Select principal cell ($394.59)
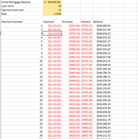This screenshot has height=139, width=138. [71, 29]
